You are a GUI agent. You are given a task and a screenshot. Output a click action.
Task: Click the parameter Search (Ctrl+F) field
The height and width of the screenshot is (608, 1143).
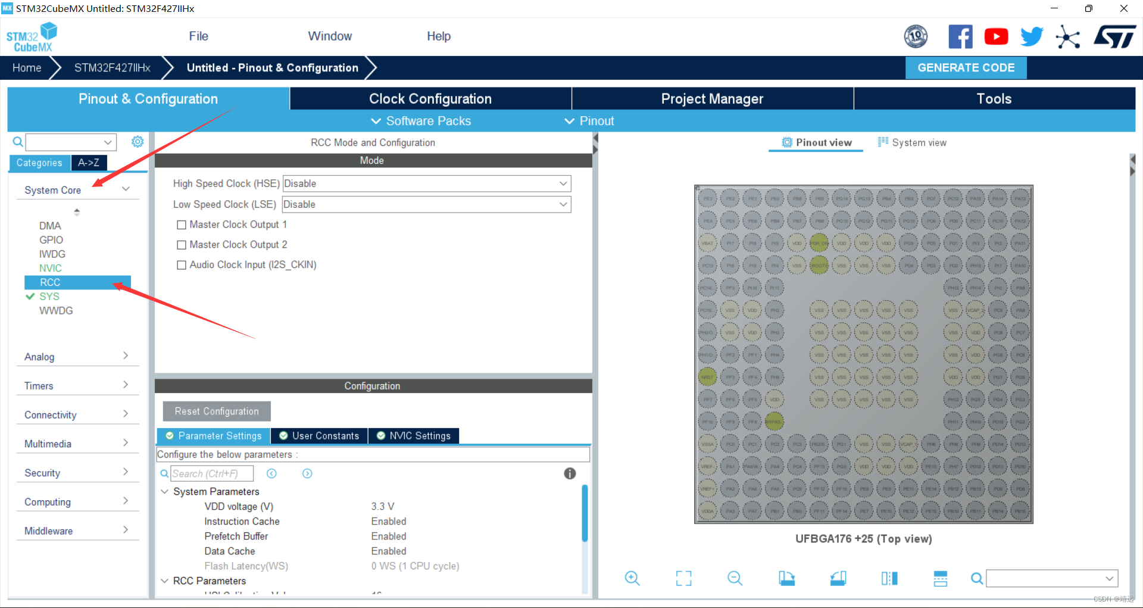(212, 473)
